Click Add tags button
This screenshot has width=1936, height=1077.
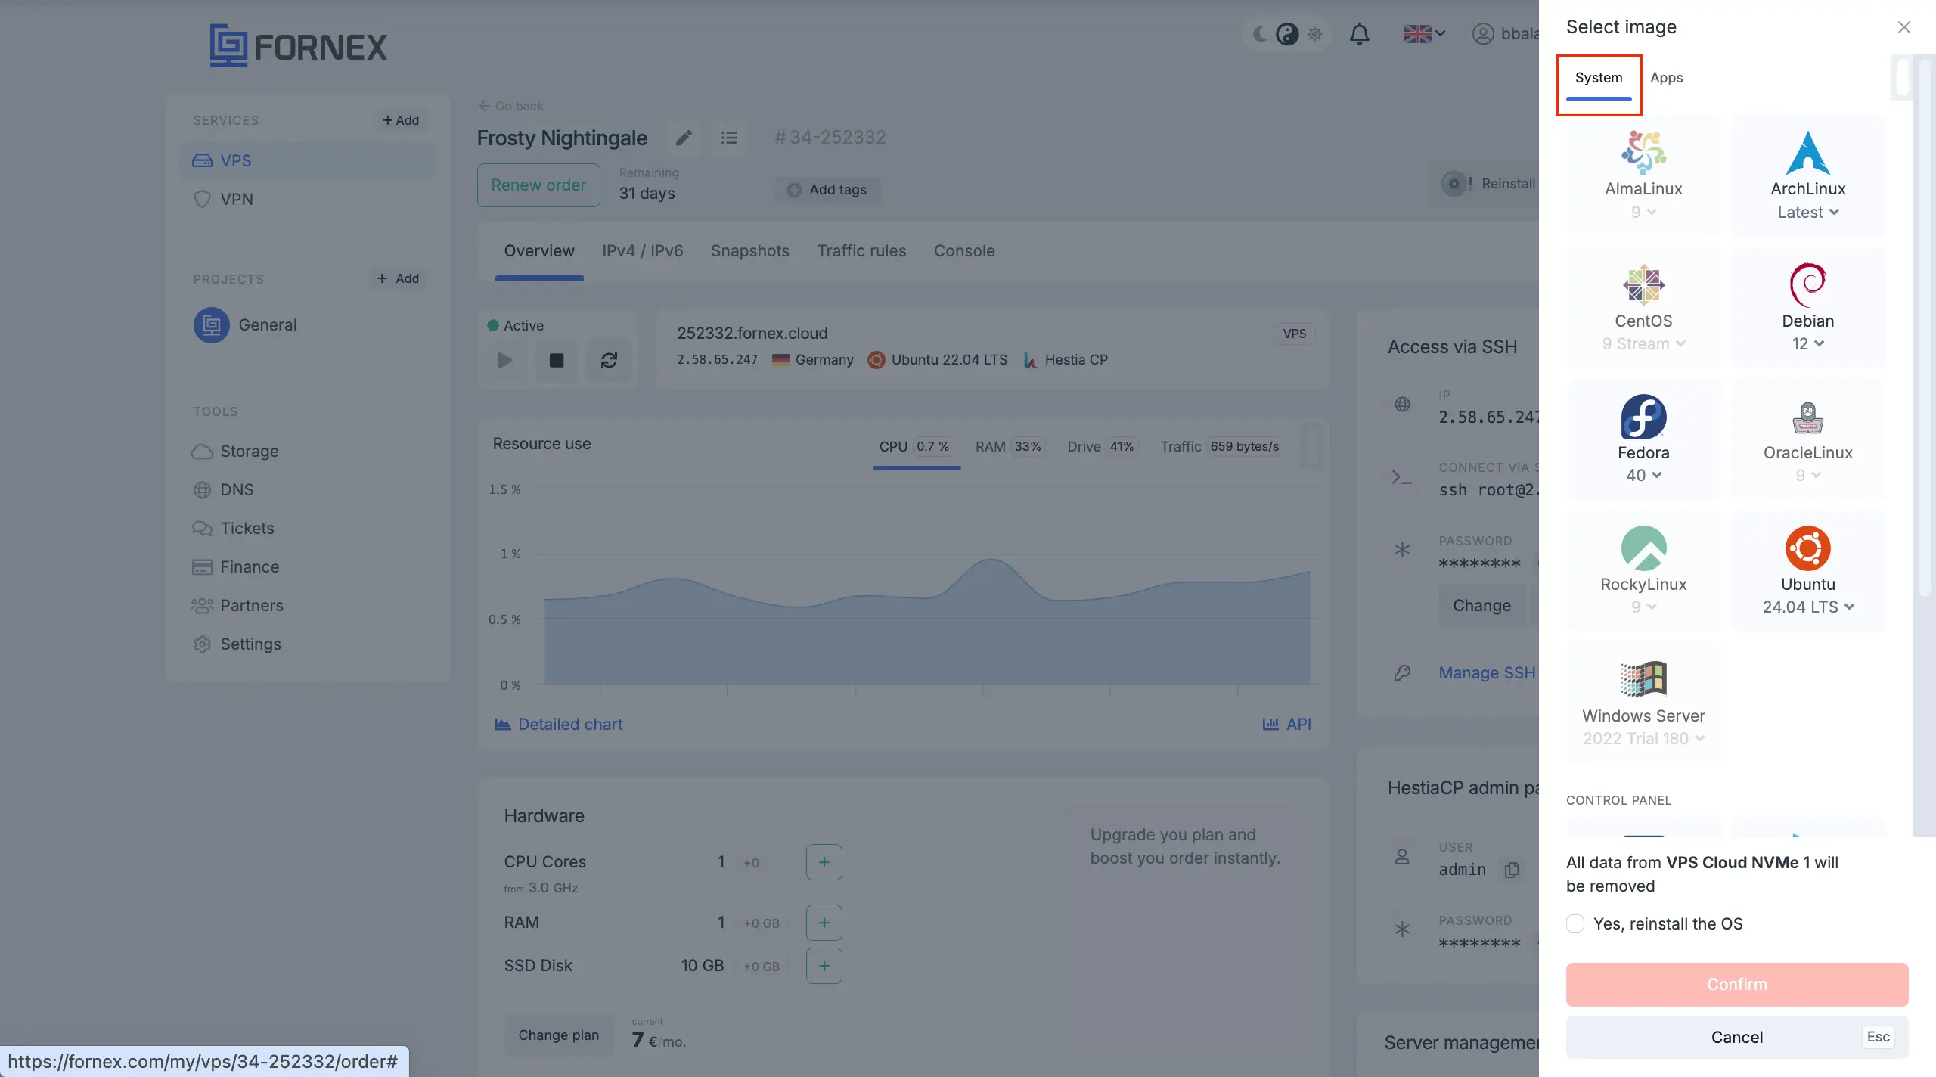(827, 190)
